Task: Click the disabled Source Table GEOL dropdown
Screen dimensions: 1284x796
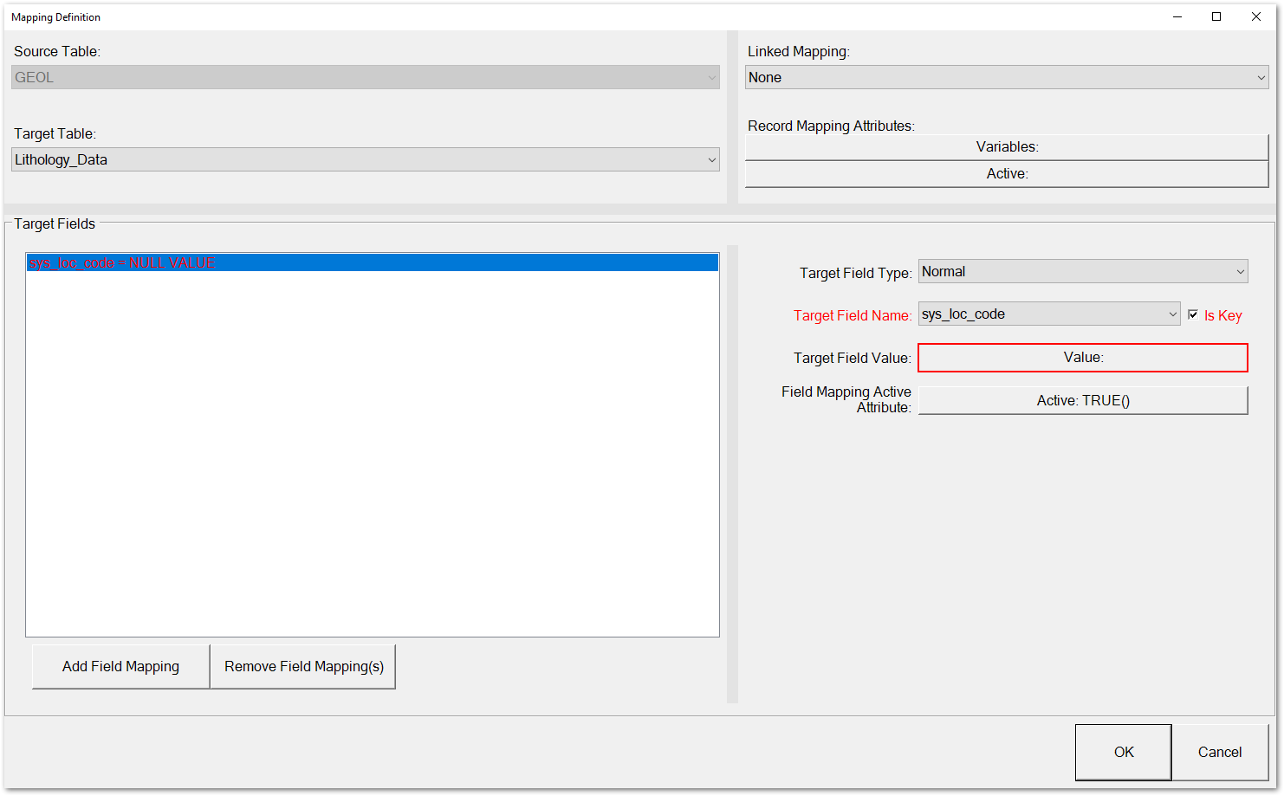Action: [365, 77]
